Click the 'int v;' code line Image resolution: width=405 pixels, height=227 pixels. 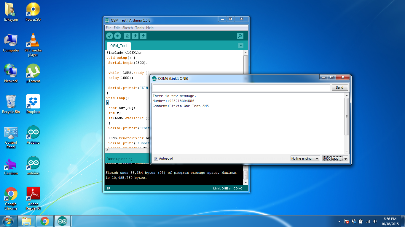coord(115,113)
